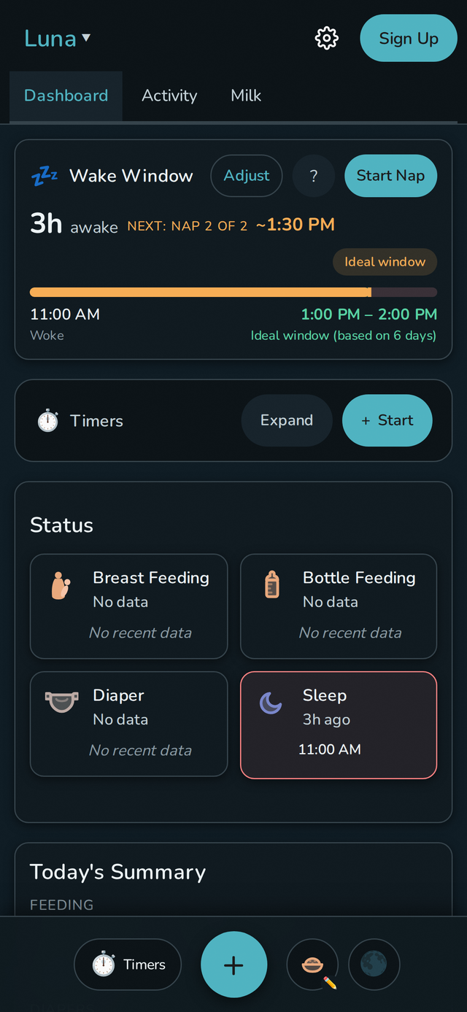
Task: Tap the large plus button to add entry
Action: tap(233, 964)
